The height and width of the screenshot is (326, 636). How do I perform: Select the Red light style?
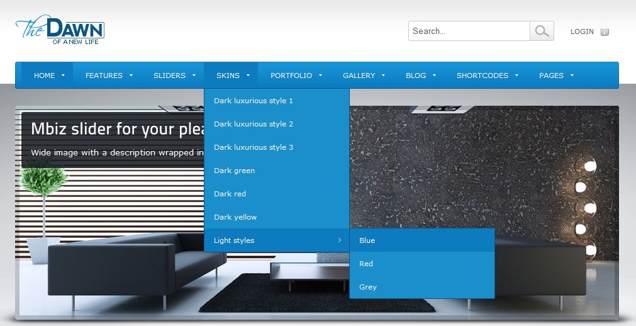[366, 264]
